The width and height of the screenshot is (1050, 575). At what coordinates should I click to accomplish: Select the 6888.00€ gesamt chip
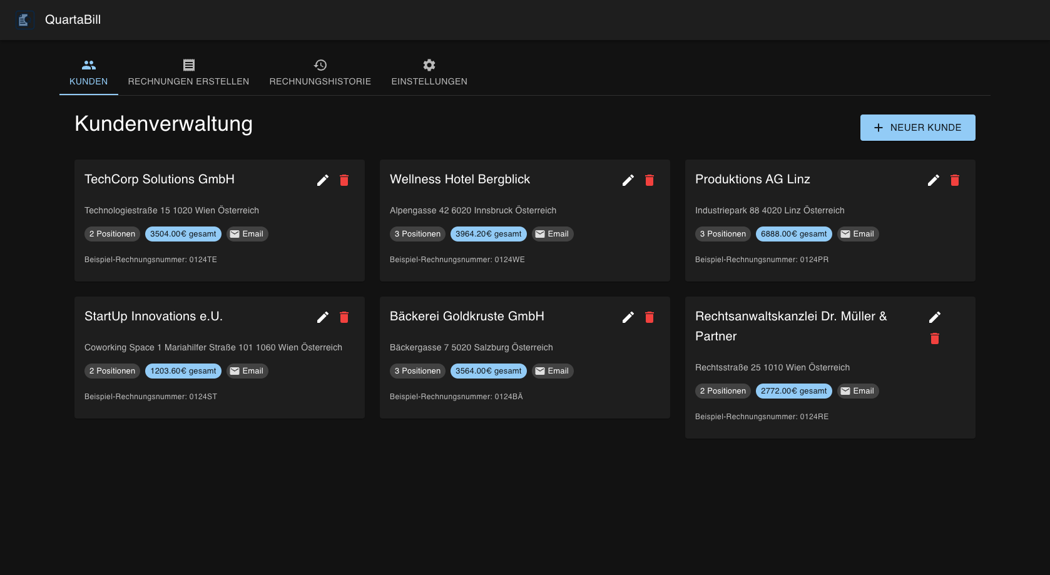[793, 233]
